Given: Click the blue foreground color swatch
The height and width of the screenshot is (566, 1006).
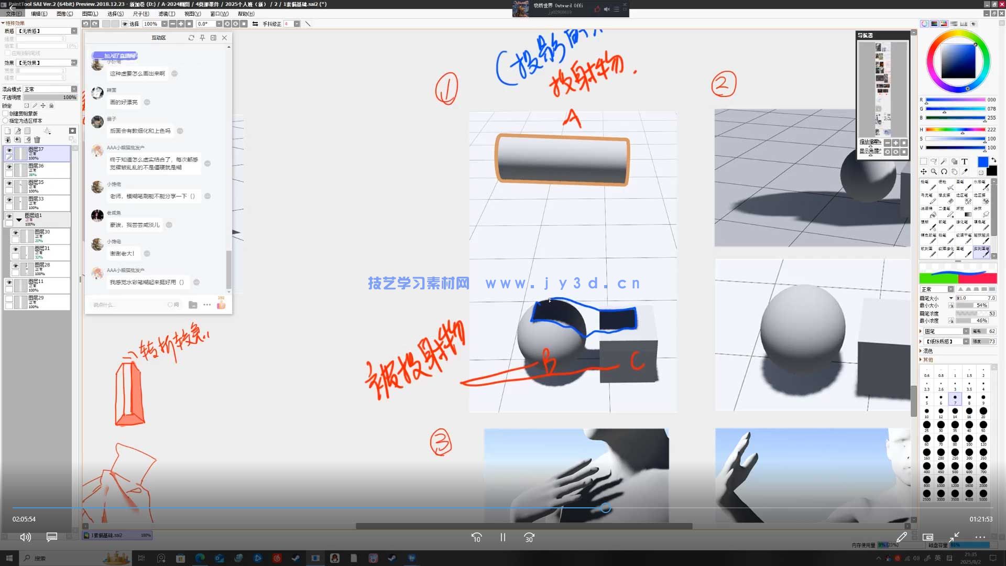Looking at the screenshot, I should click(x=983, y=162).
